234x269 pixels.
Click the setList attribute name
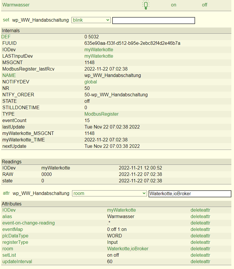click(8, 255)
